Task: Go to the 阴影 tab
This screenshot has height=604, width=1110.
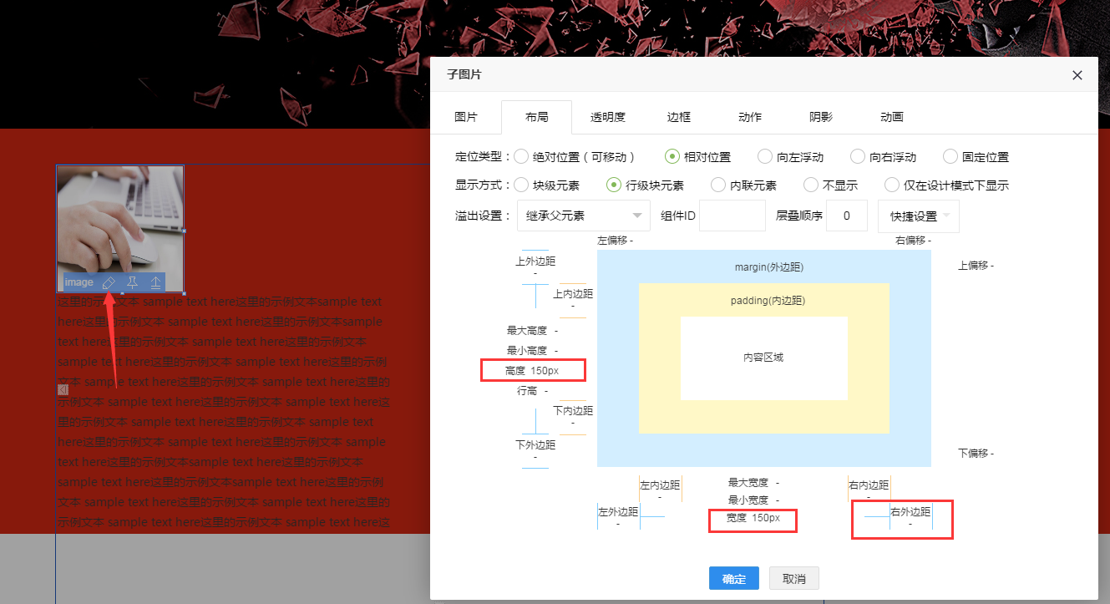Action: click(x=820, y=118)
